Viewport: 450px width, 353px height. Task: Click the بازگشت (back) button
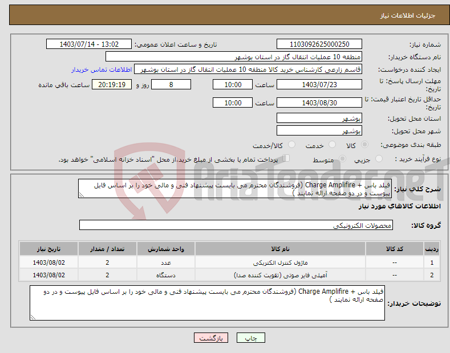coord(211,338)
